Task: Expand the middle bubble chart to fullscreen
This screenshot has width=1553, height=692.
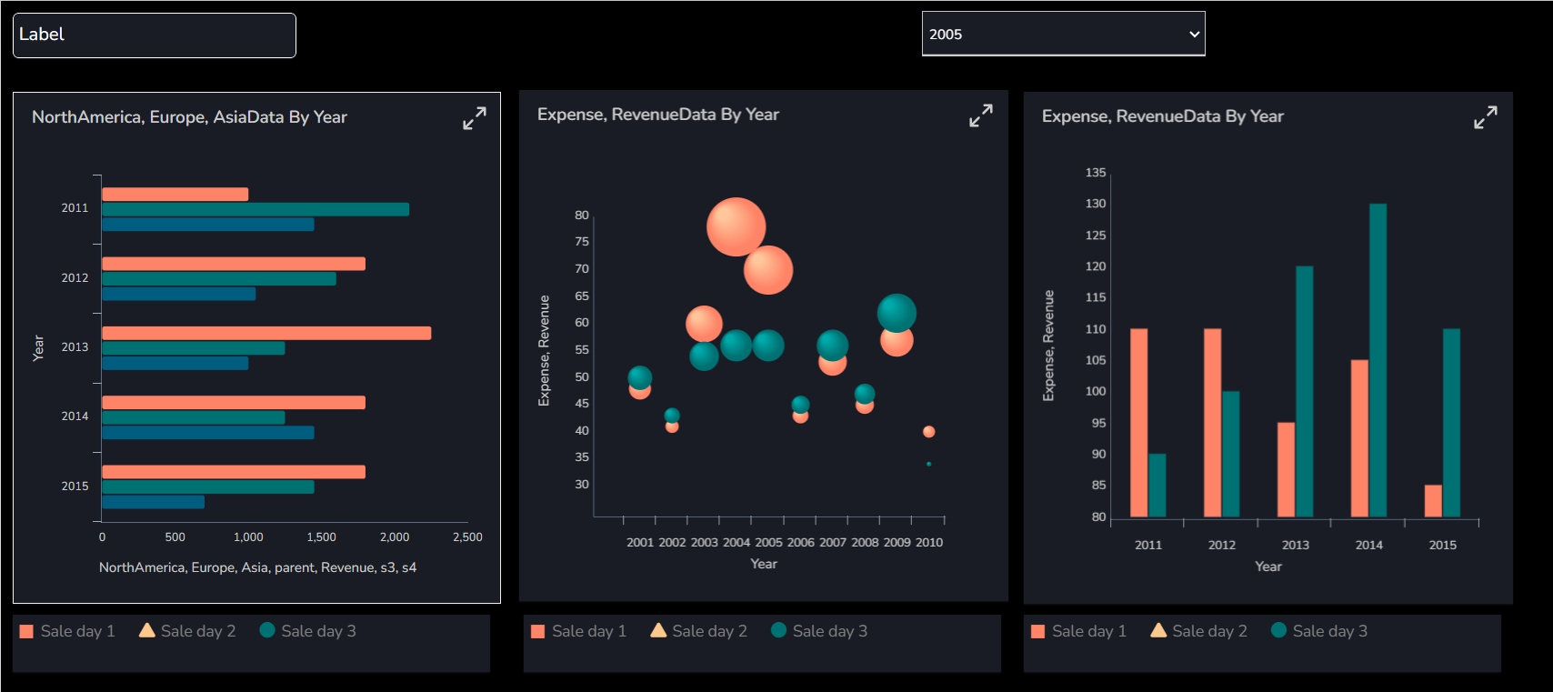Action: coord(980,115)
